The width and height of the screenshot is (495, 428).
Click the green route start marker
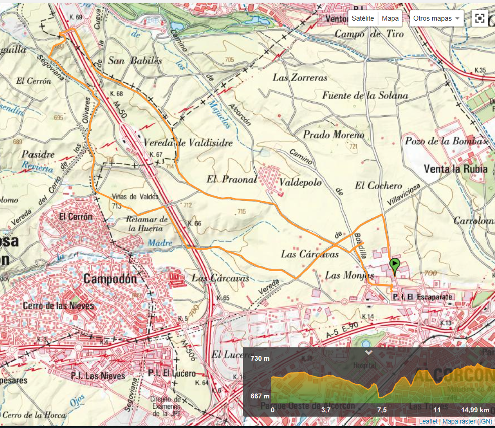[x=395, y=266]
